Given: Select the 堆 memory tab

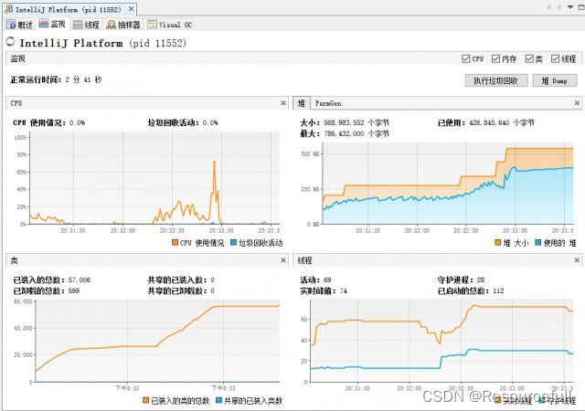Looking at the screenshot, I should click(x=301, y=103).
